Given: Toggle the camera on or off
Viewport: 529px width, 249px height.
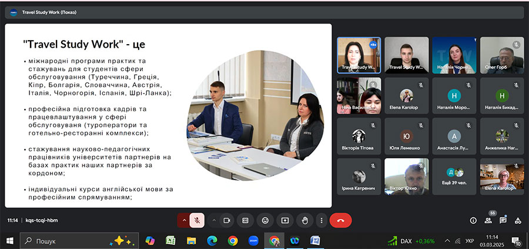Looking at the screenshot, I should pyautogui.click(x=226, y=220).
